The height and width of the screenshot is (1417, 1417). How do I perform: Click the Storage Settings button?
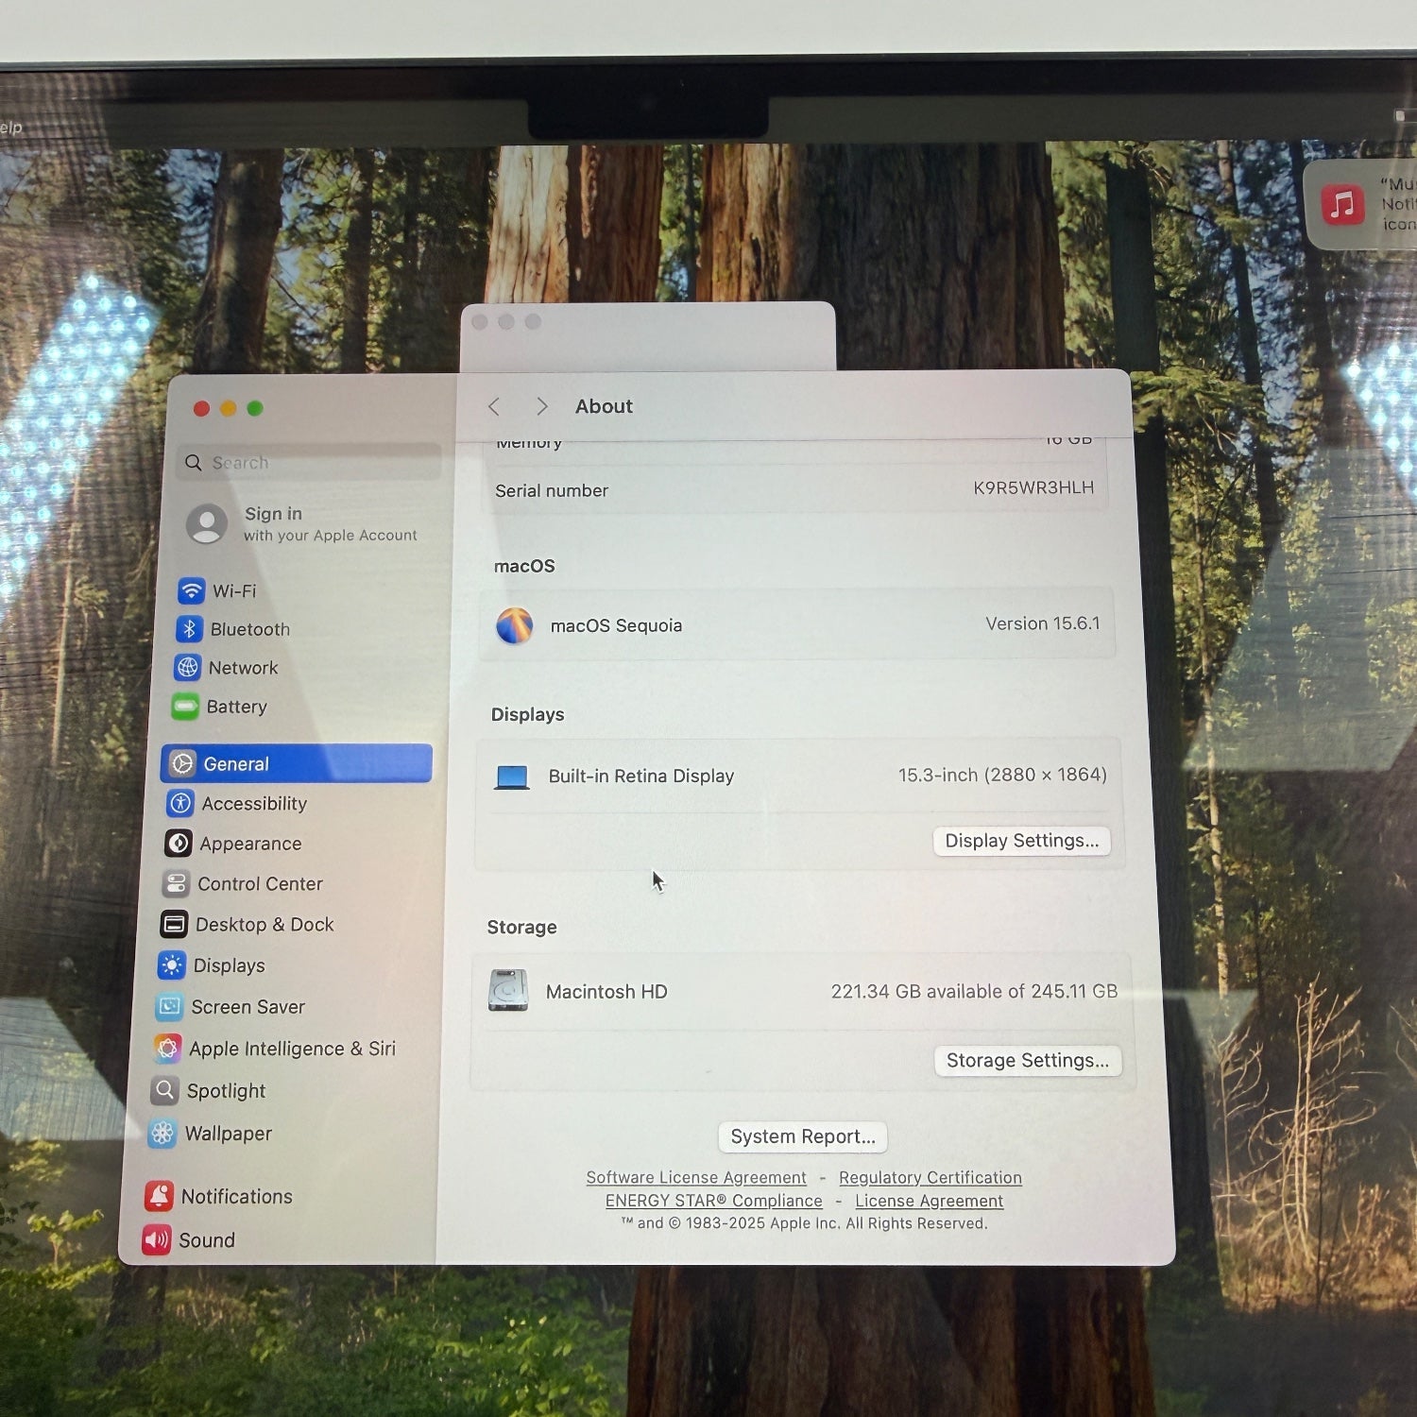pyautogui.click(x=1027, y=1061)
